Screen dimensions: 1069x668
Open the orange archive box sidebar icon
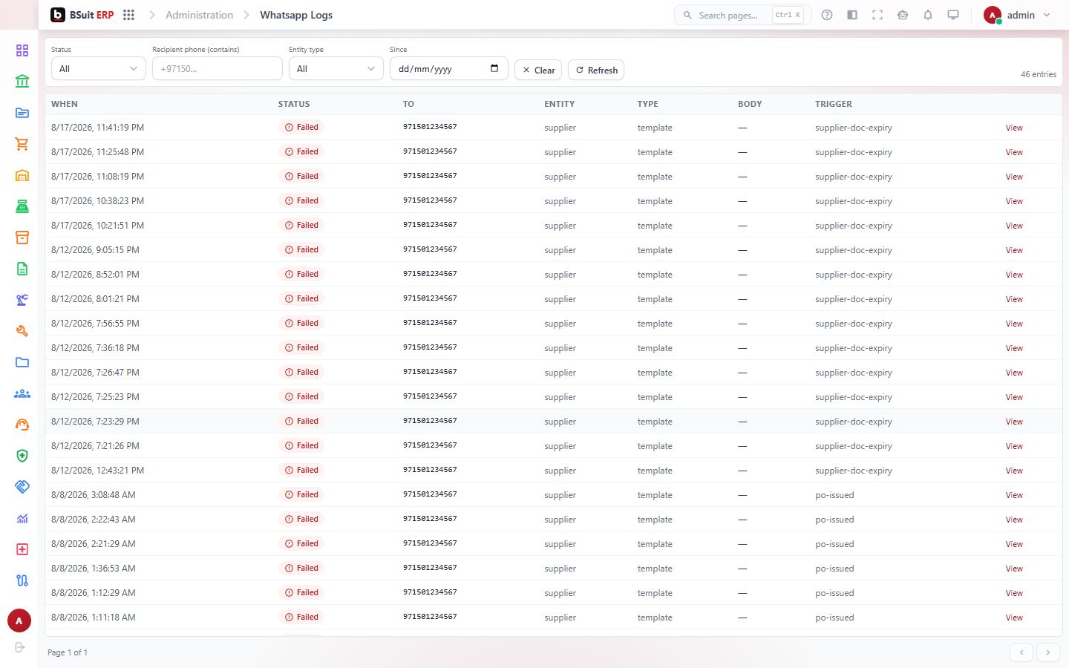coord(22,238)
